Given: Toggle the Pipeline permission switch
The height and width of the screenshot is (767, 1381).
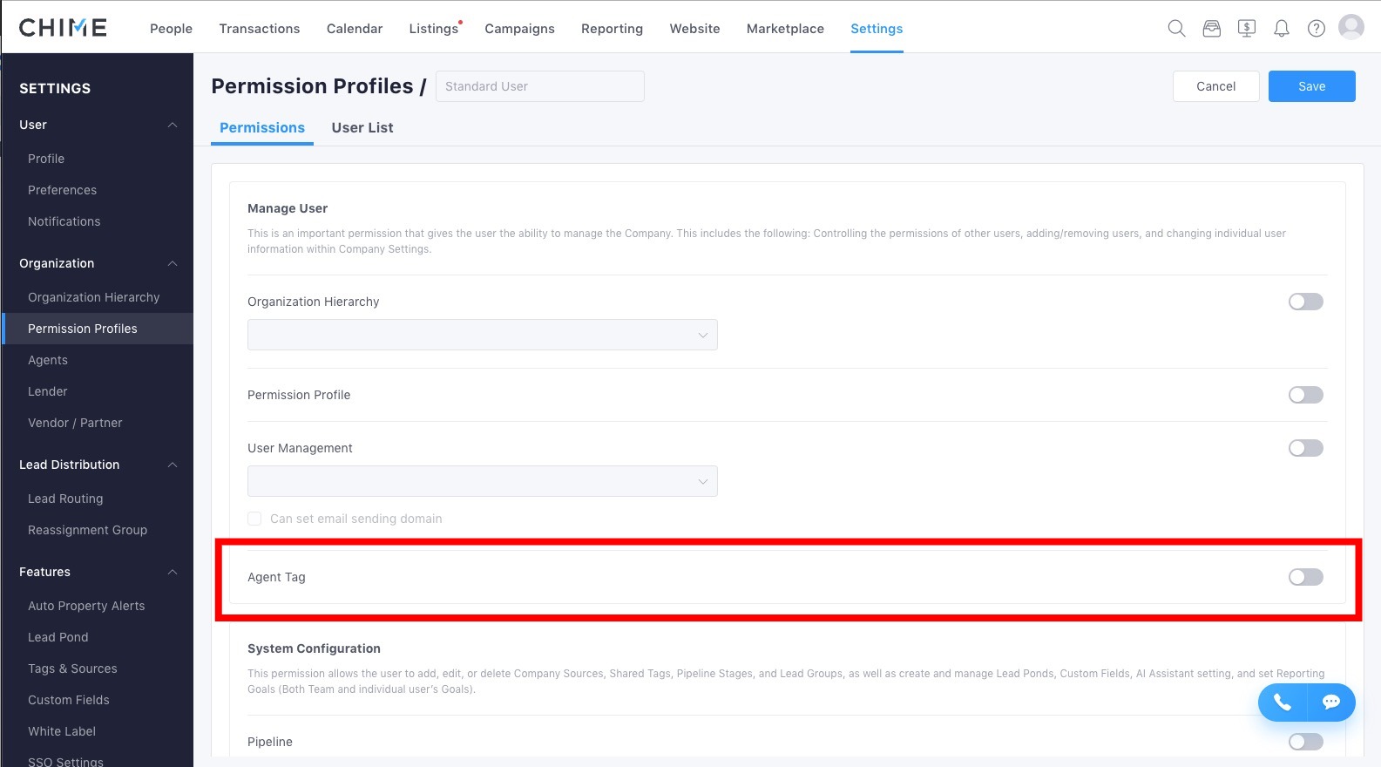Looking at the screenshot, I should 1306,742.
